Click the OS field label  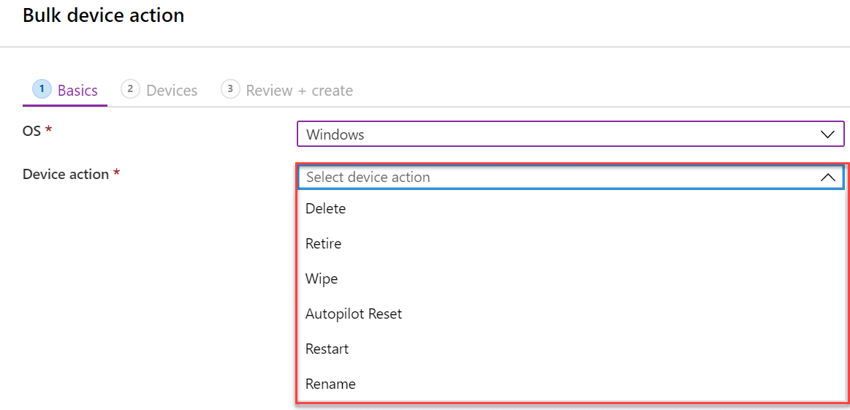pos(32,131)
